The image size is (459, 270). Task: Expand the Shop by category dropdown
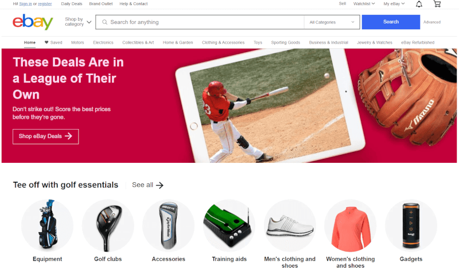point(78,22)
